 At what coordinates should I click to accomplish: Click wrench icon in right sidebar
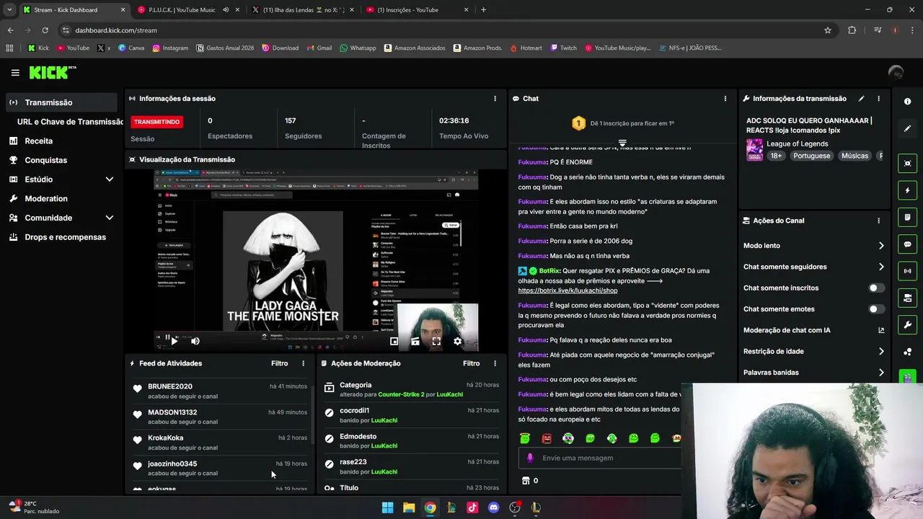[907, 324]
